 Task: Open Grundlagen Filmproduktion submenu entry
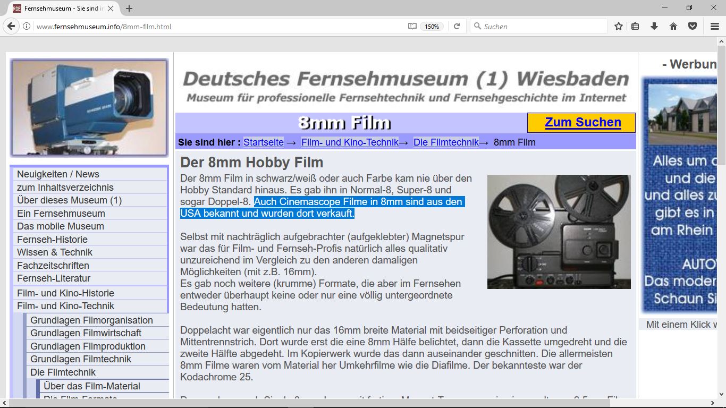pyautogui.click(x=88, y=346)
